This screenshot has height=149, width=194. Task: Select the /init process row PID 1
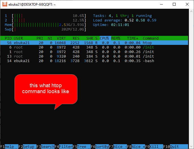click(x=94, y=52)
